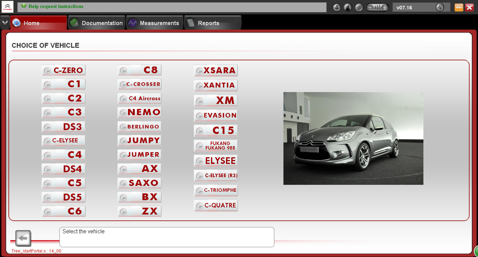Select the XM vehicle

216,101
